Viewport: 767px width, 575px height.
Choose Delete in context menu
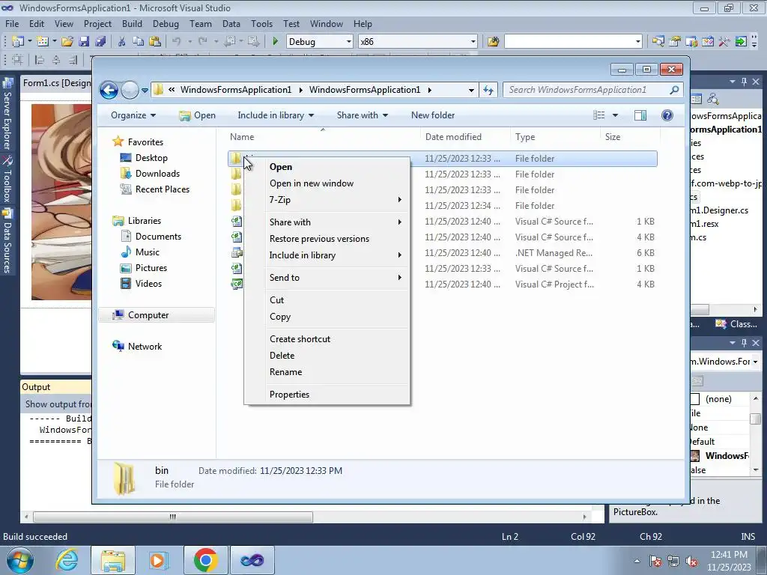[x=327, y=356]
